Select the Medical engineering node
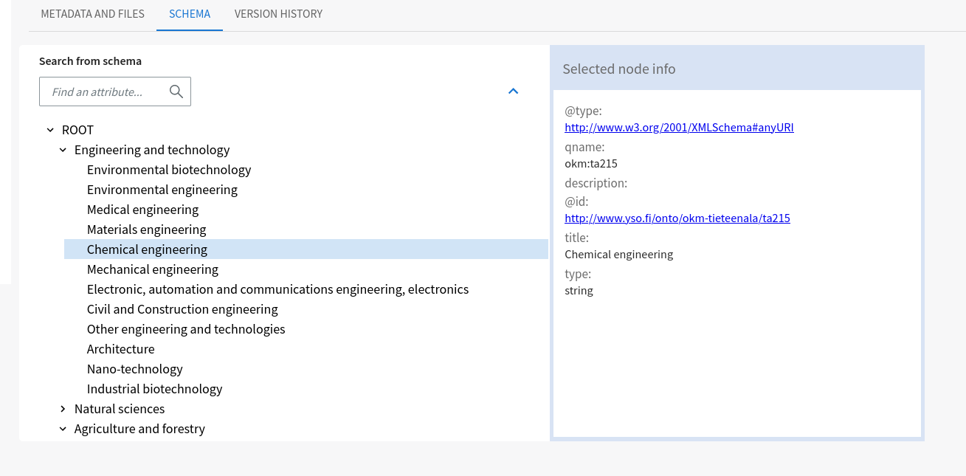 coord(142,210)
